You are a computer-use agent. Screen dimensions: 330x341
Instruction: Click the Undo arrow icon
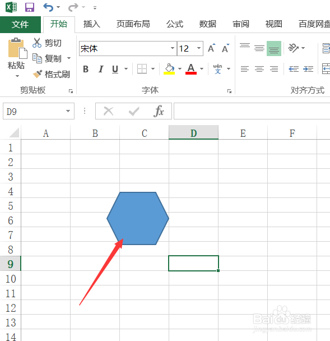48,7
